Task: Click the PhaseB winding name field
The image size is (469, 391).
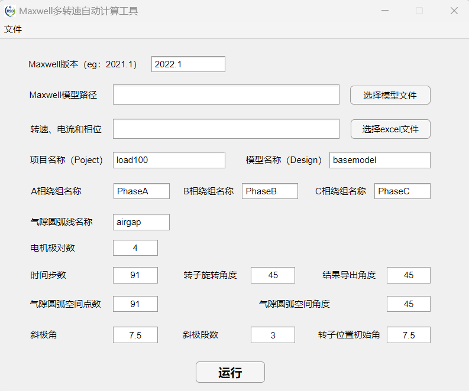Action: pos(270,191)
